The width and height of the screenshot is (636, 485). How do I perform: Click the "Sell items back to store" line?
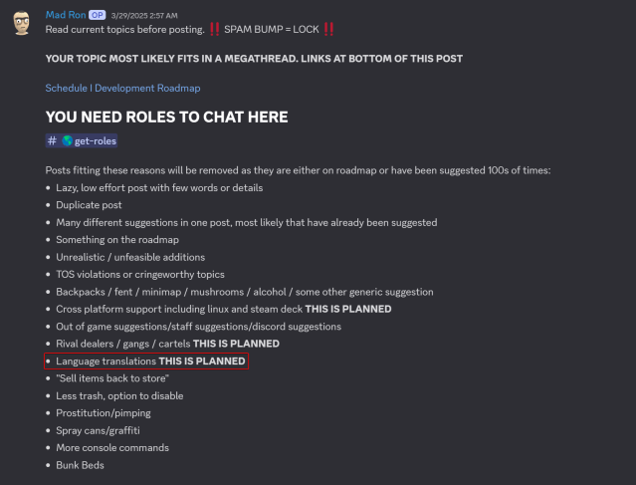coord(111,378)
